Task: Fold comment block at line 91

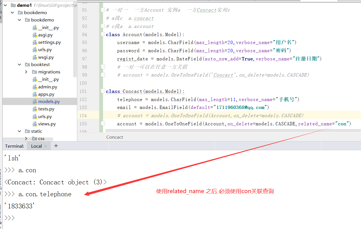Action: pyautogui.click(x=103, y=10)
